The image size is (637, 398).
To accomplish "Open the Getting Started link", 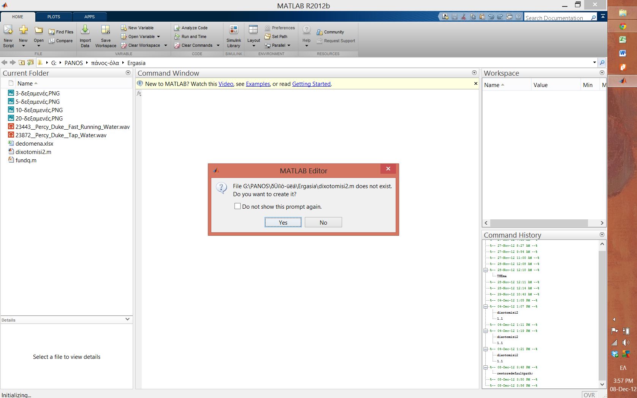I will (311, 84).
